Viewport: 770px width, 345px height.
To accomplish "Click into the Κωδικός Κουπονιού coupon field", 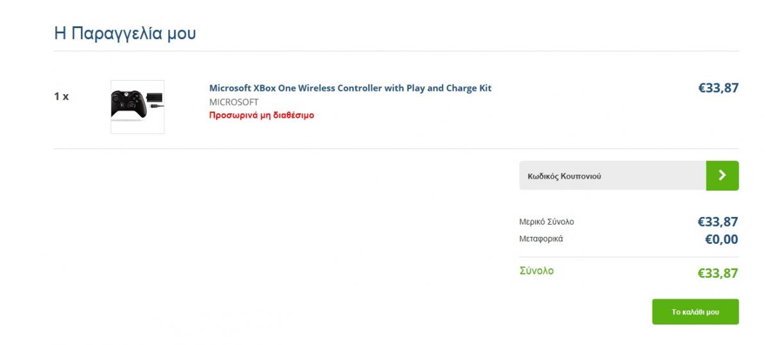I will tap(613, 175).
